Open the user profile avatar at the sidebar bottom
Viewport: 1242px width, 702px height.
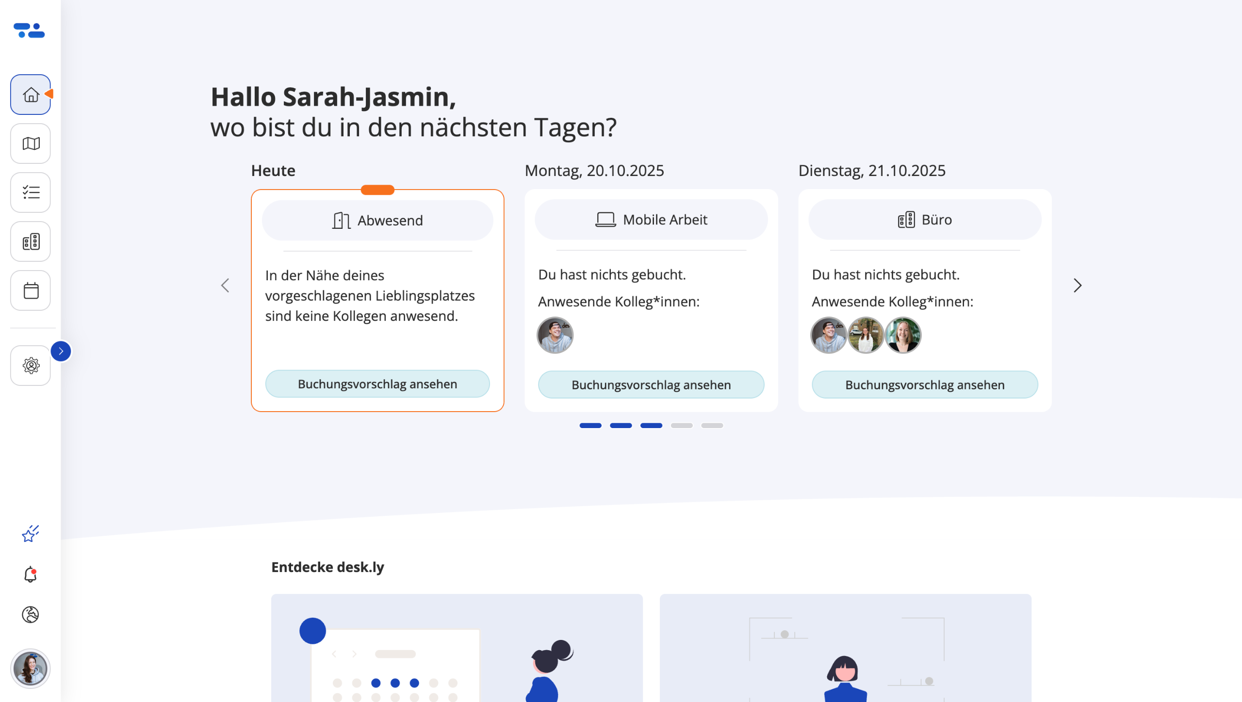[x=30, y=669]
